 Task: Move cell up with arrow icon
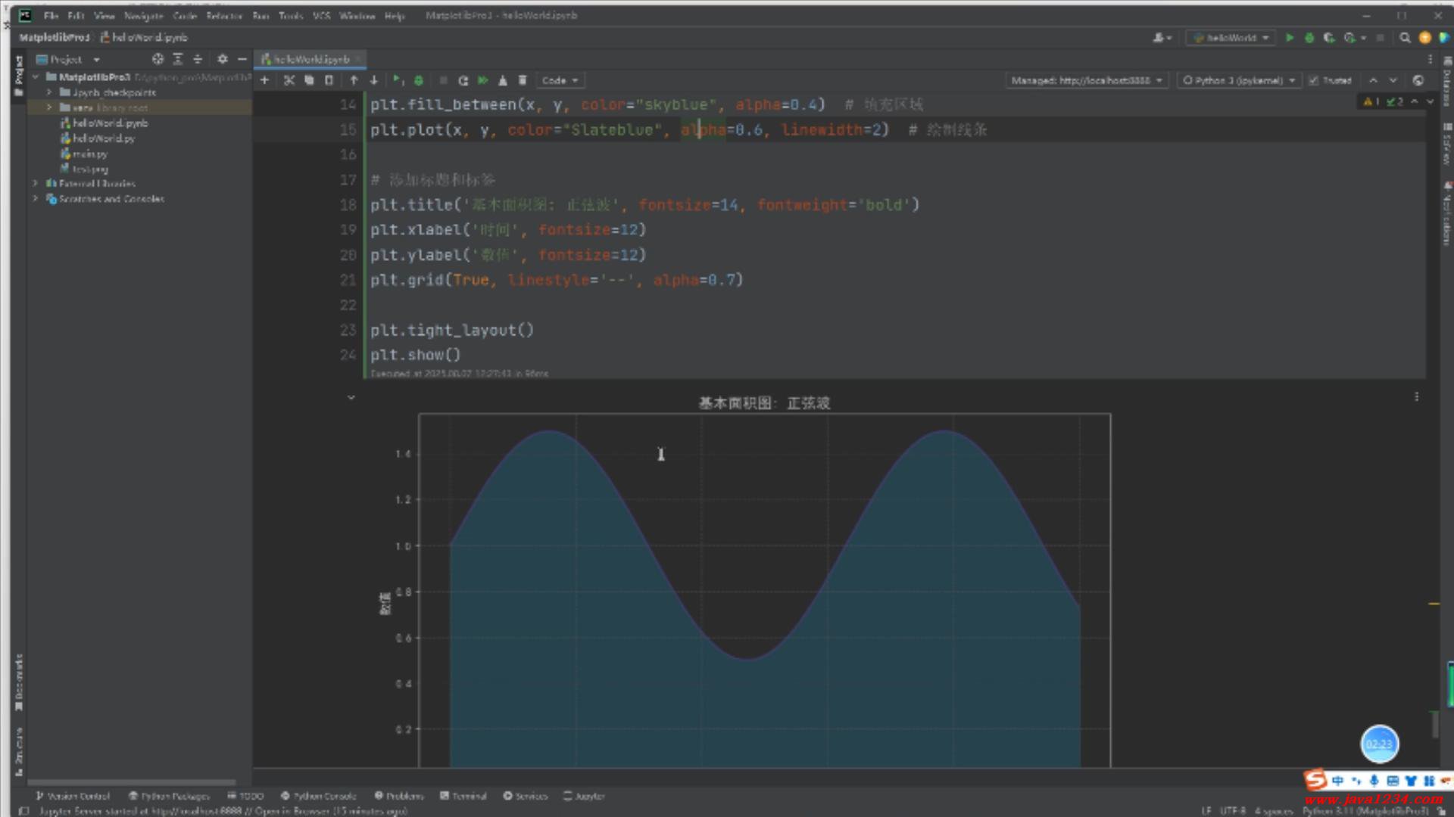(354, 80)
